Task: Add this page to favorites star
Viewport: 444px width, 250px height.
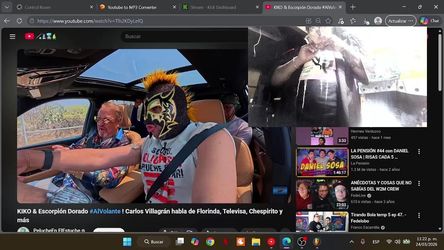Action: click(328, 21)
